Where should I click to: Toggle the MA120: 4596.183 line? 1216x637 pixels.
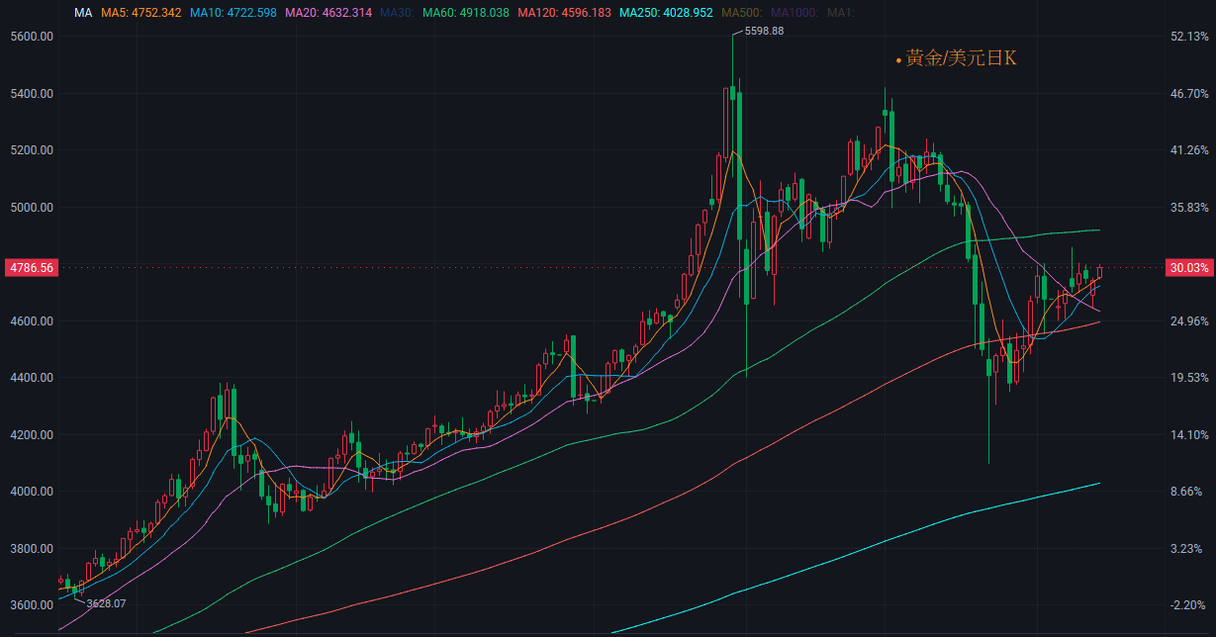pyautogui.click(x=564, y=13)
